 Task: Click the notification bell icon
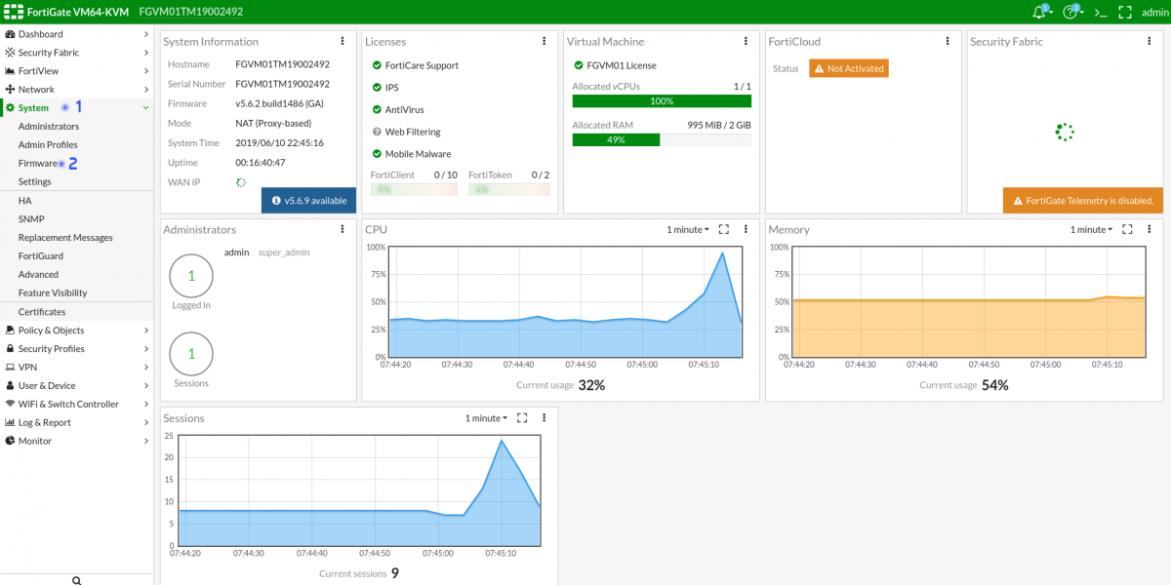point(1041,12)
